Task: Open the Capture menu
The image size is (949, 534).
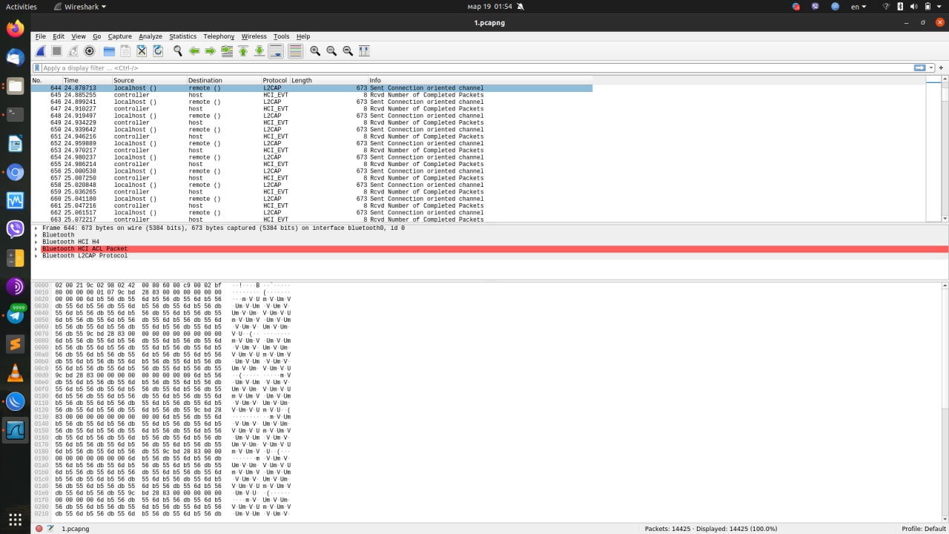Action: (120, 36)
